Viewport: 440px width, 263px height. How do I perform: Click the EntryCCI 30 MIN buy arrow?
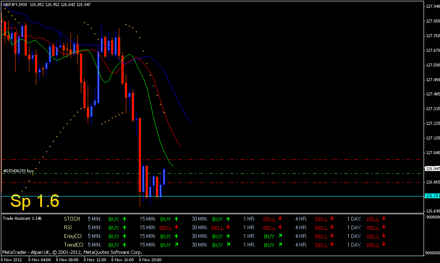coord(228,236)
